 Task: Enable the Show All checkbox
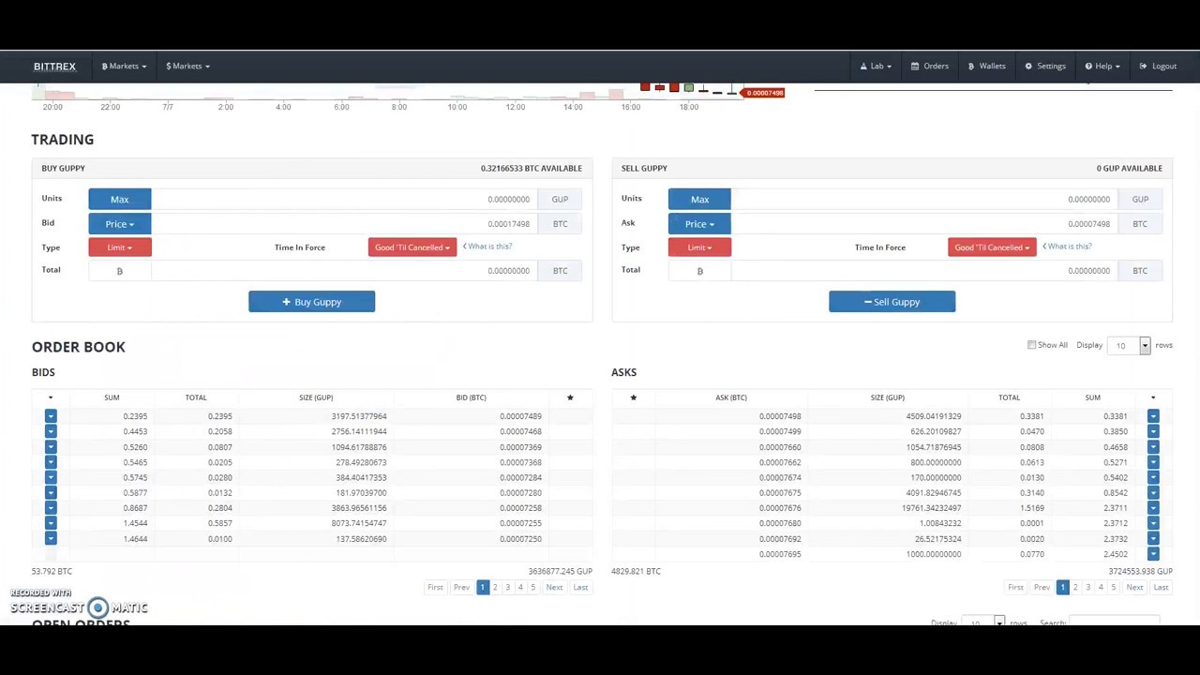(1031, 345)
